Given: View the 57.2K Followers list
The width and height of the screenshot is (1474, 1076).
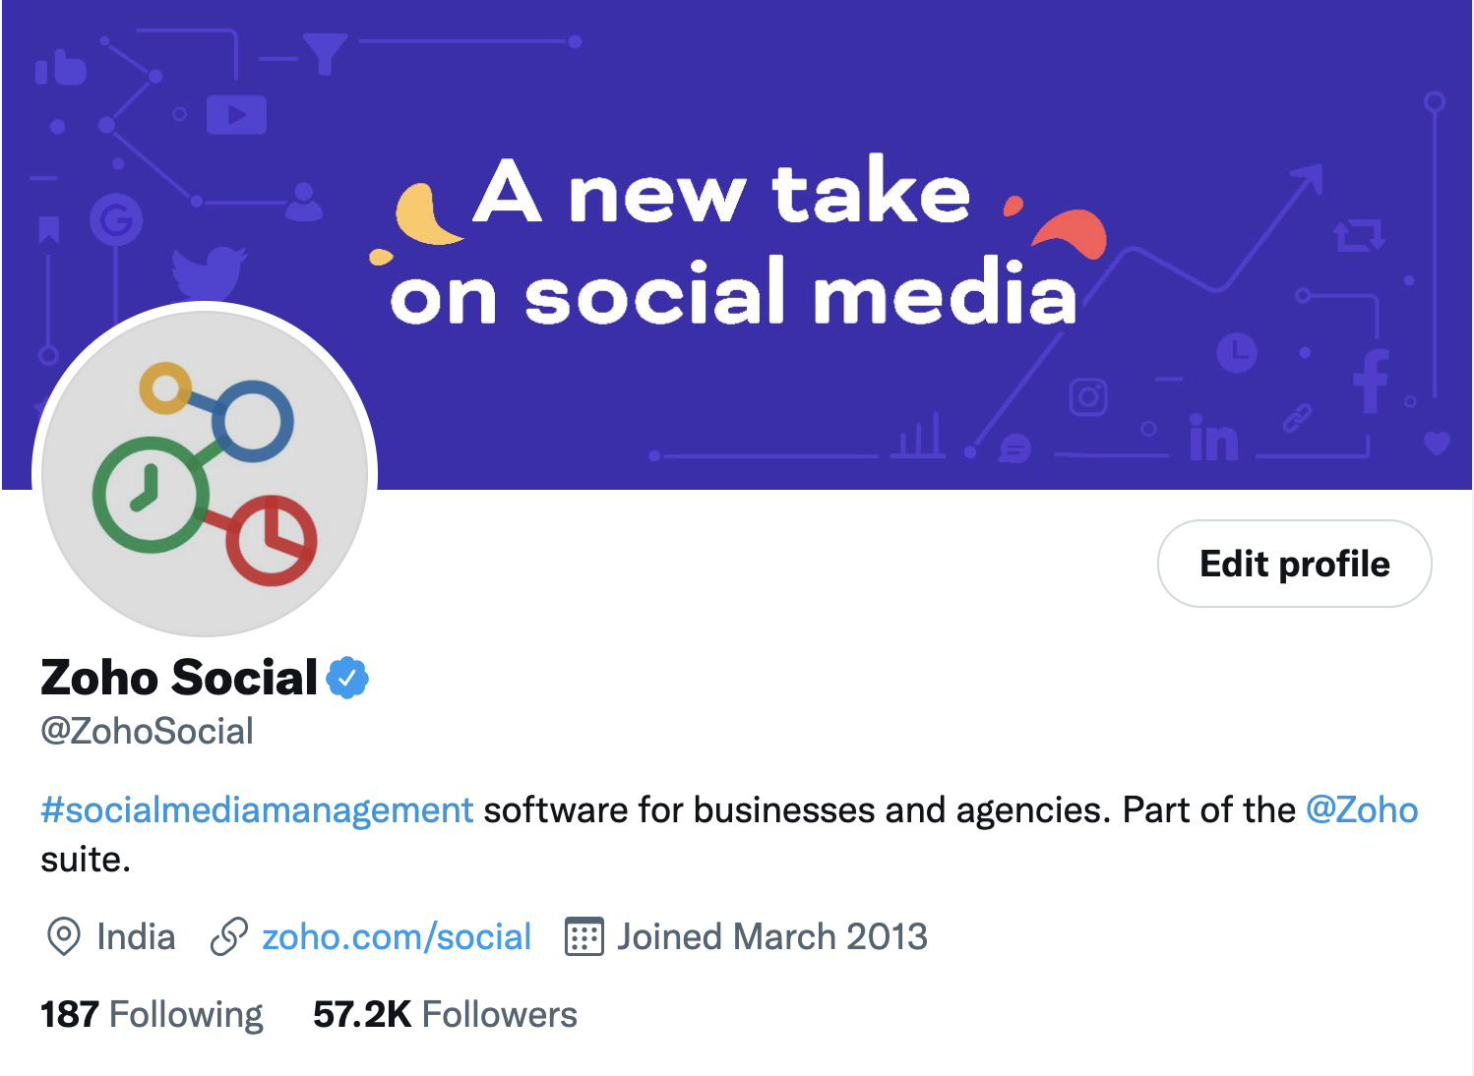Looking at the screenshot, I should 445,1014.
